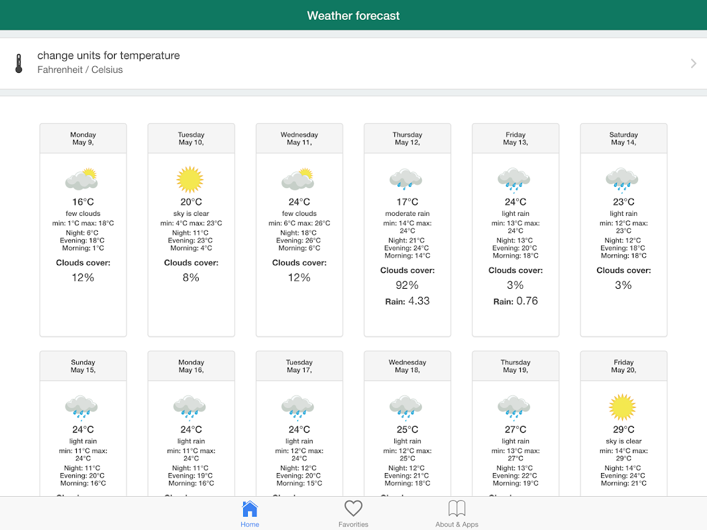The width and height of the screenshot is (707, 530).
Task: Click Thursday May 19 rain cloud icon
Action: [x=514, y=407]
